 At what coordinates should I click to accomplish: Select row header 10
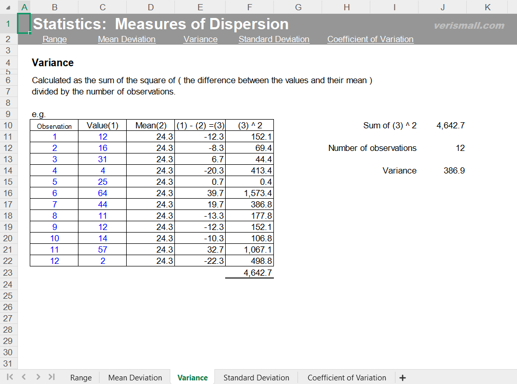tap(8, 125)
